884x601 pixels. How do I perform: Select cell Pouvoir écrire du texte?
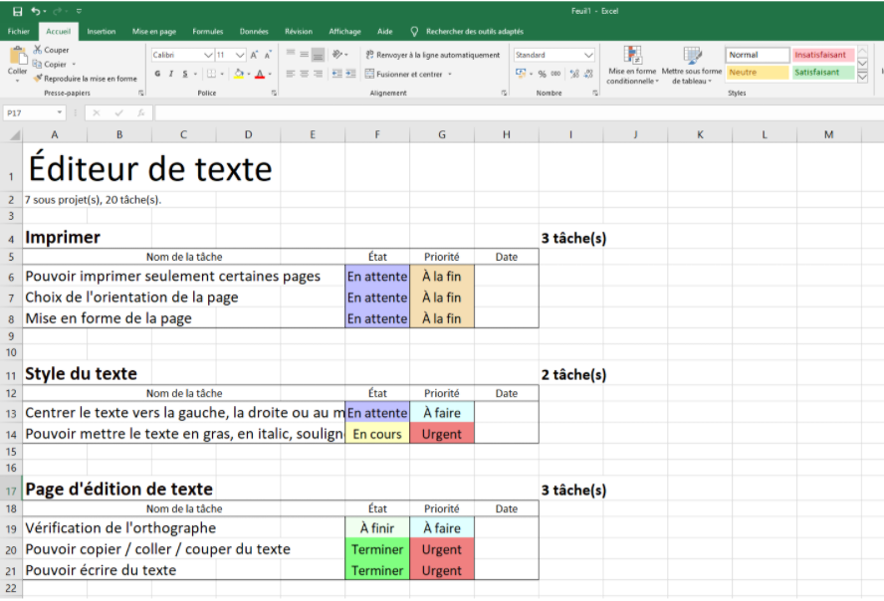click(x=184, y=570)
